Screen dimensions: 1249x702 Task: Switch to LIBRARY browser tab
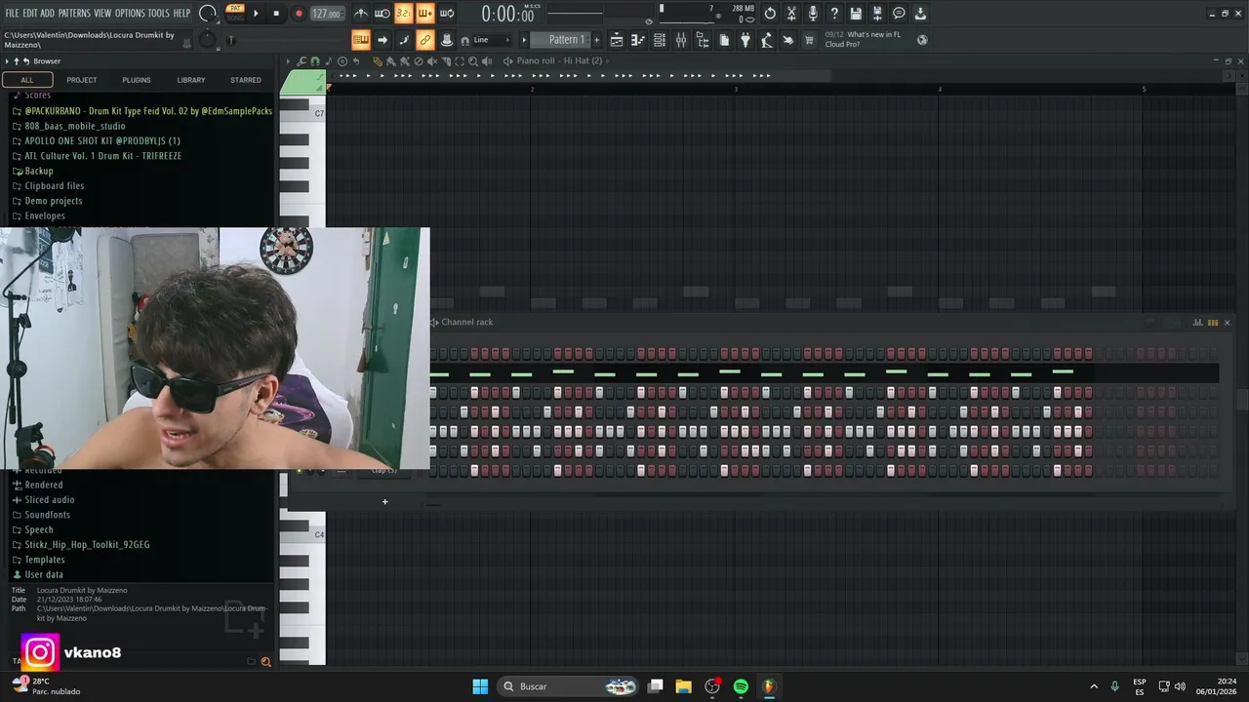point(191,80)
